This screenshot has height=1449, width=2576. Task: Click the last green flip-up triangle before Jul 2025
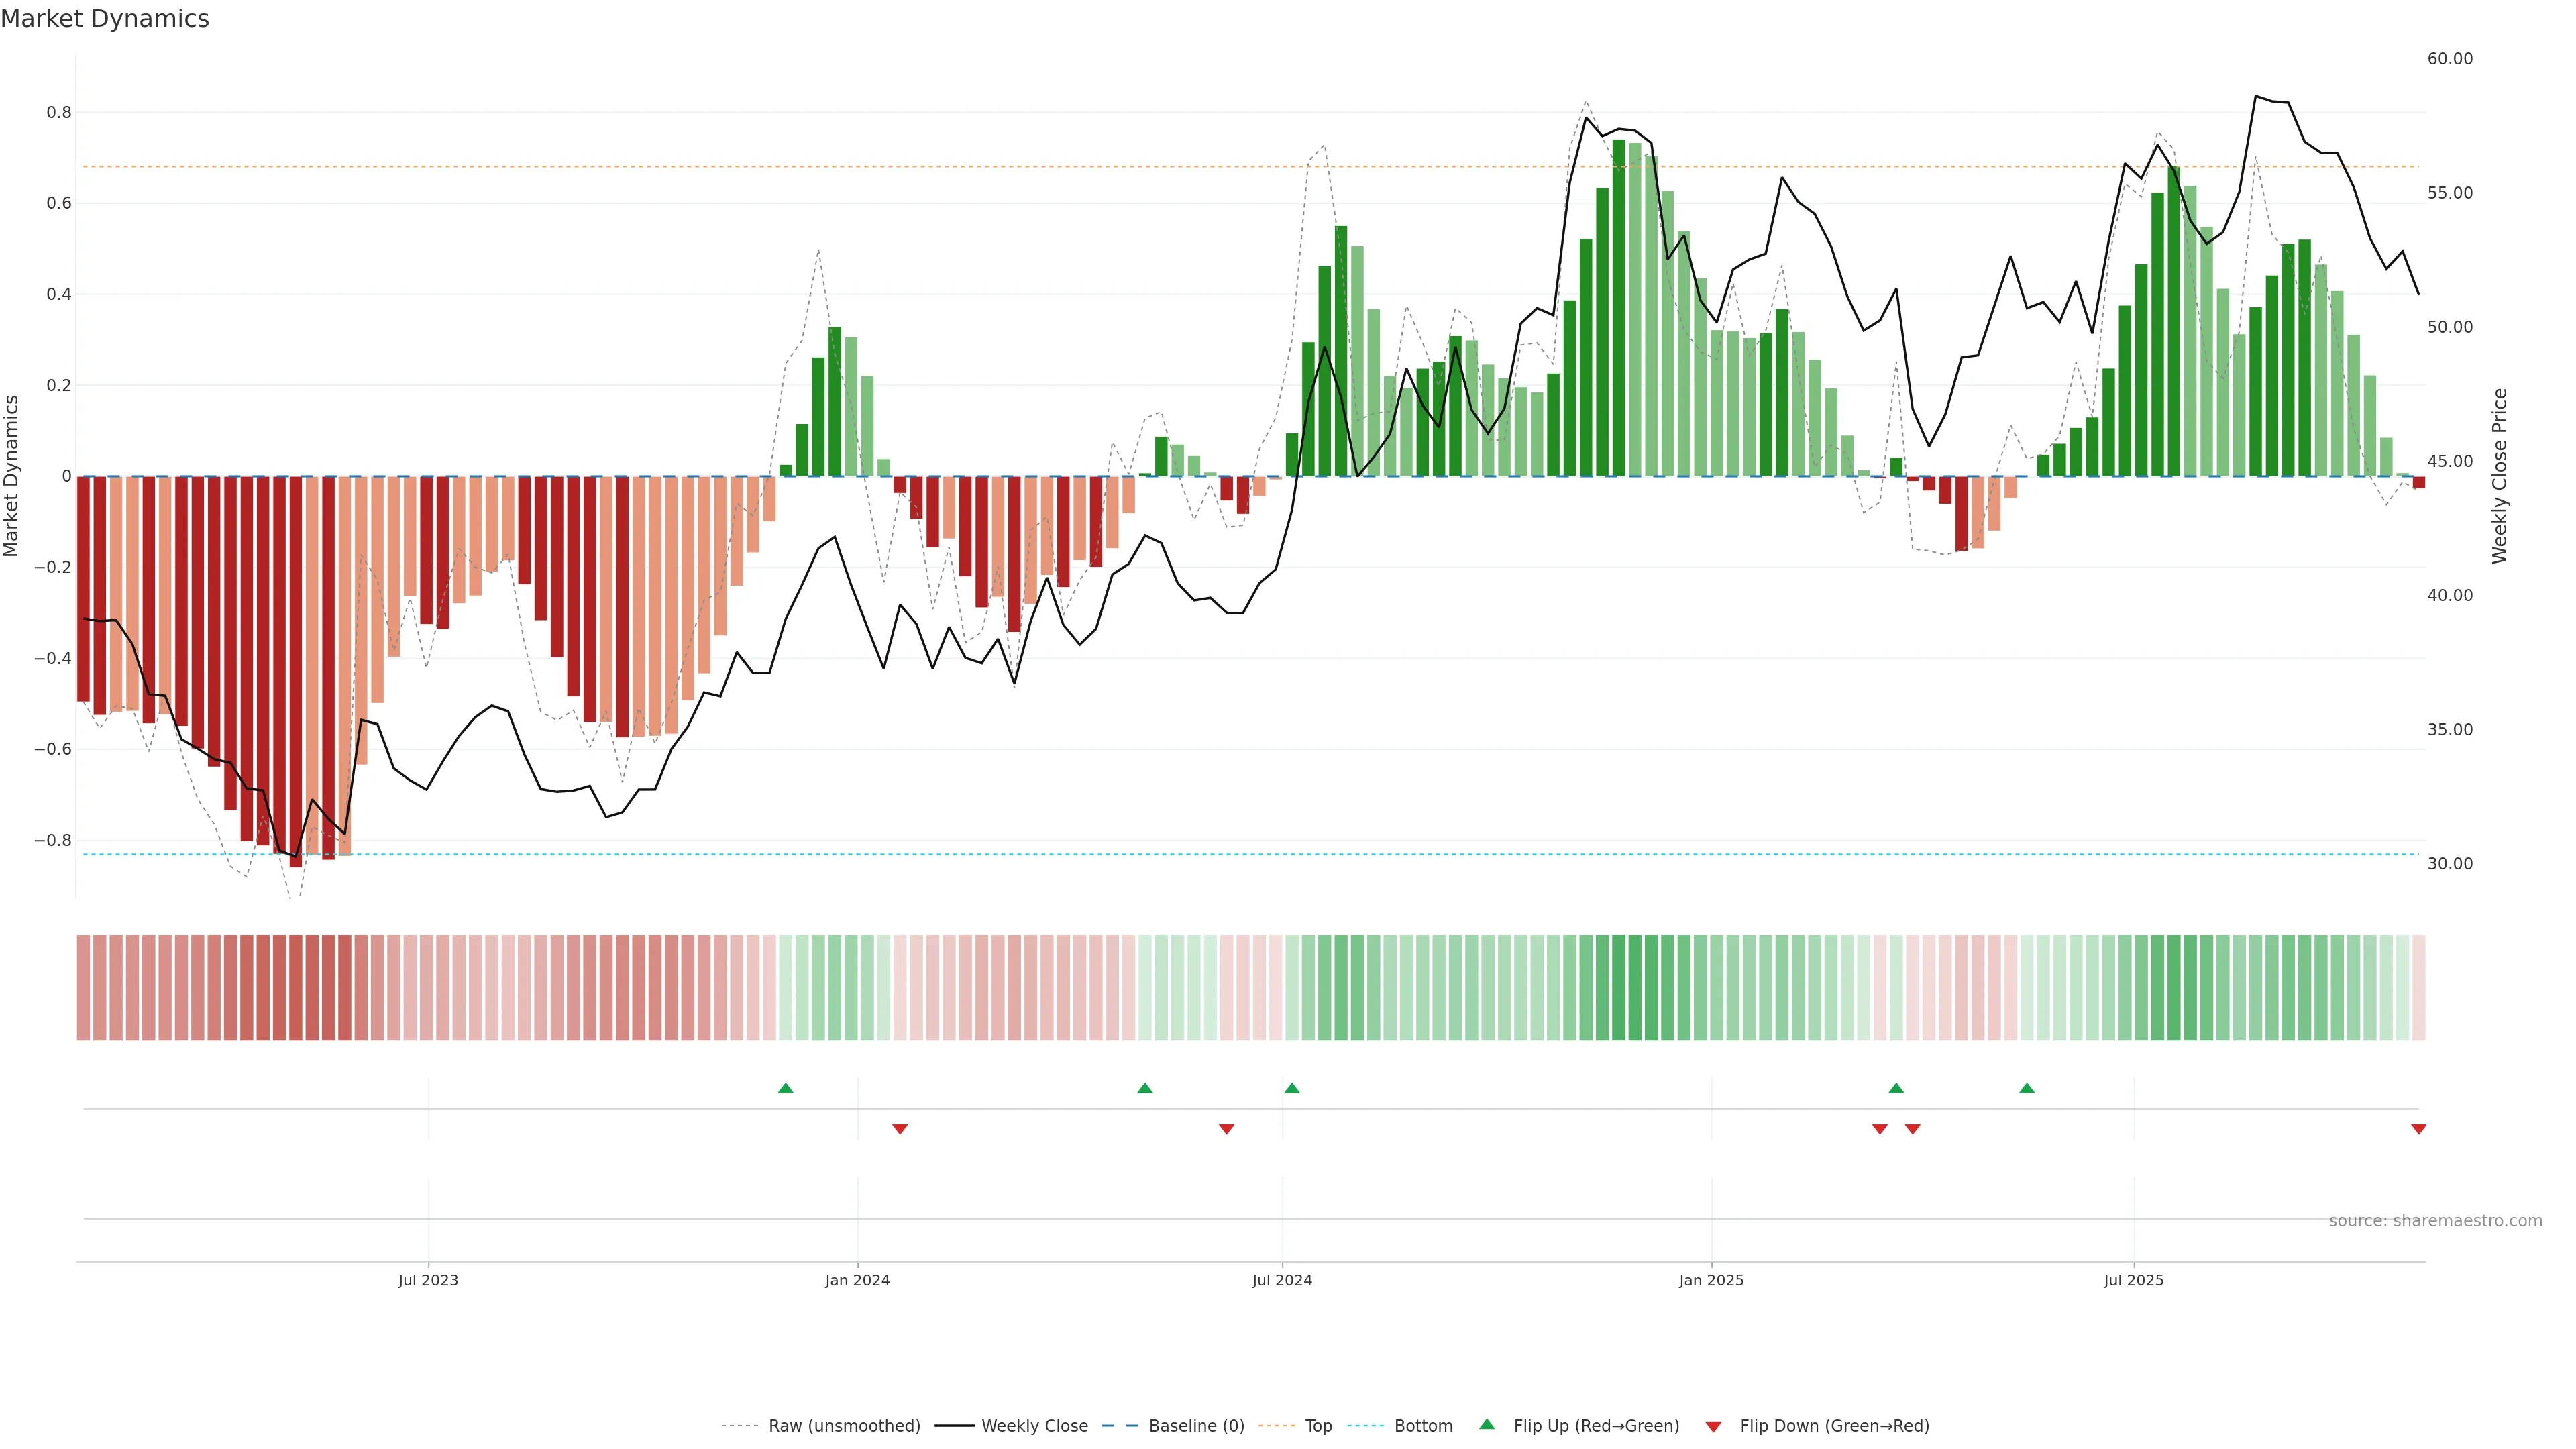pos(2026,1088)
